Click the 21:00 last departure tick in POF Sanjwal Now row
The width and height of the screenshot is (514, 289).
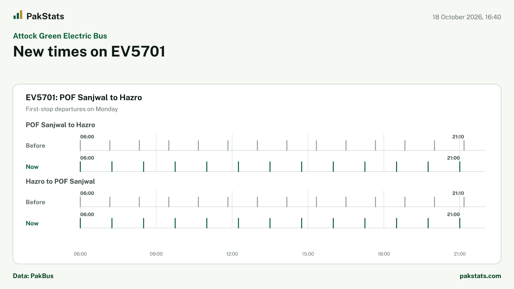[460, 167]
